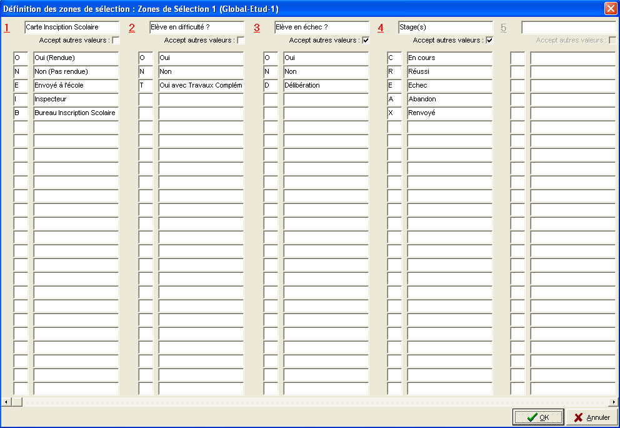The height and width of the screenshot is (428, 620).
Task: Click the OK button
Action: pyautogui.click(x=538, y=417)
